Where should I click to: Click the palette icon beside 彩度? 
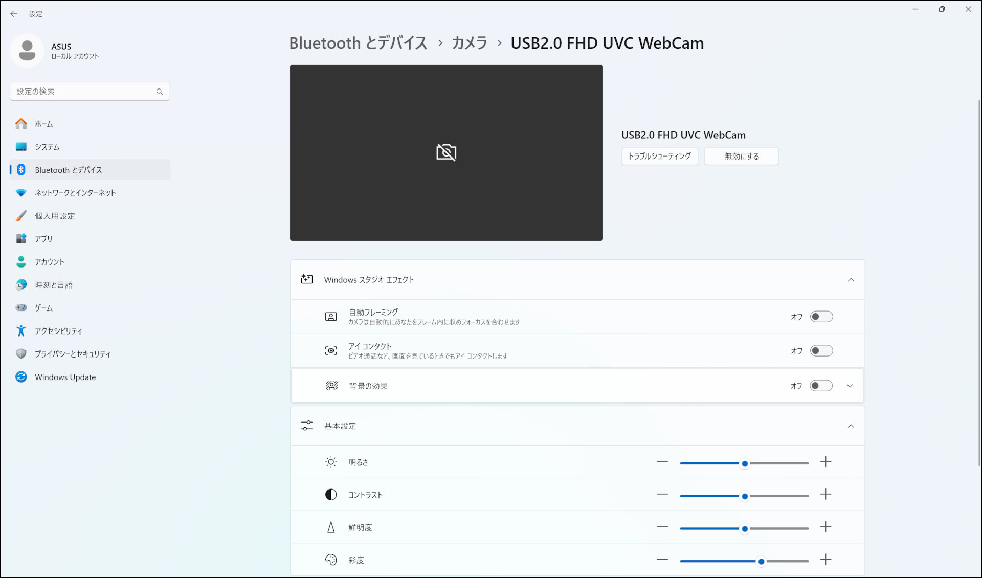coord(330,560)
